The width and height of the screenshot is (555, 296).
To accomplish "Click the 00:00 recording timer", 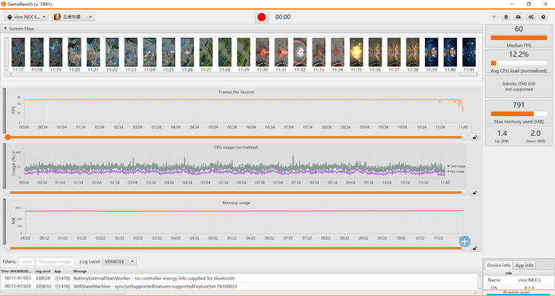I will click(283, 17).
